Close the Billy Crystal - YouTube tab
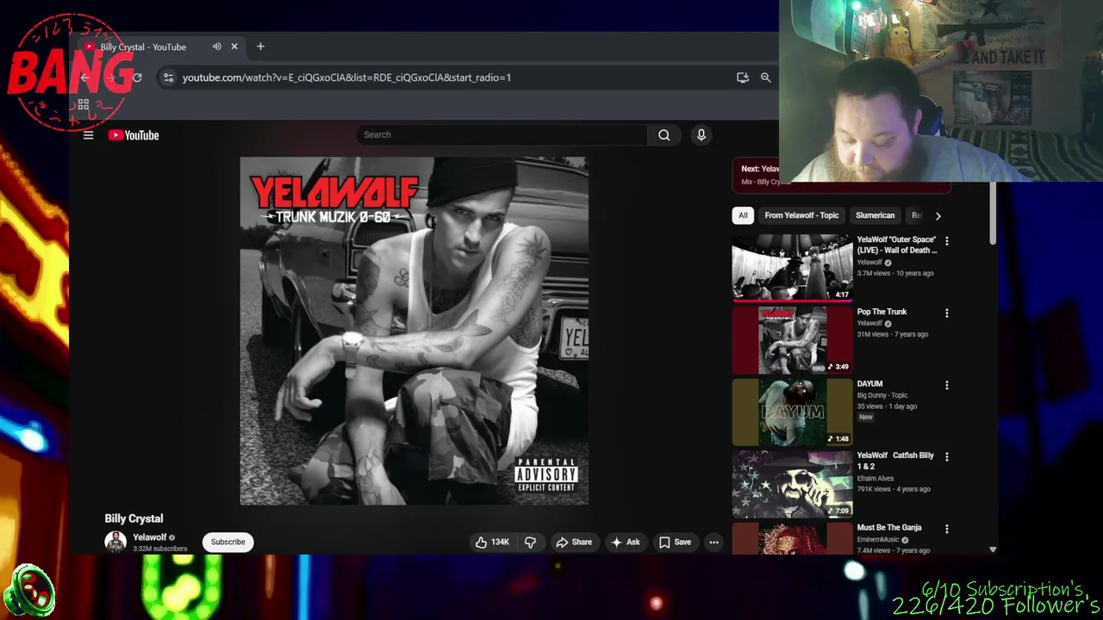1103x620 pixels. 234,46
